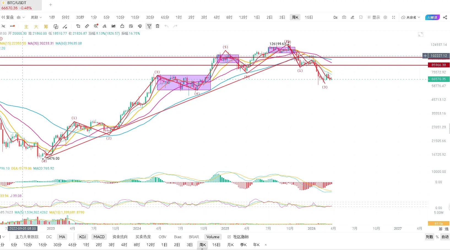Viewport: 450px width, 250px height.
Task: Click the add-note icon next to 显示
Action: (x=361, y=17)
